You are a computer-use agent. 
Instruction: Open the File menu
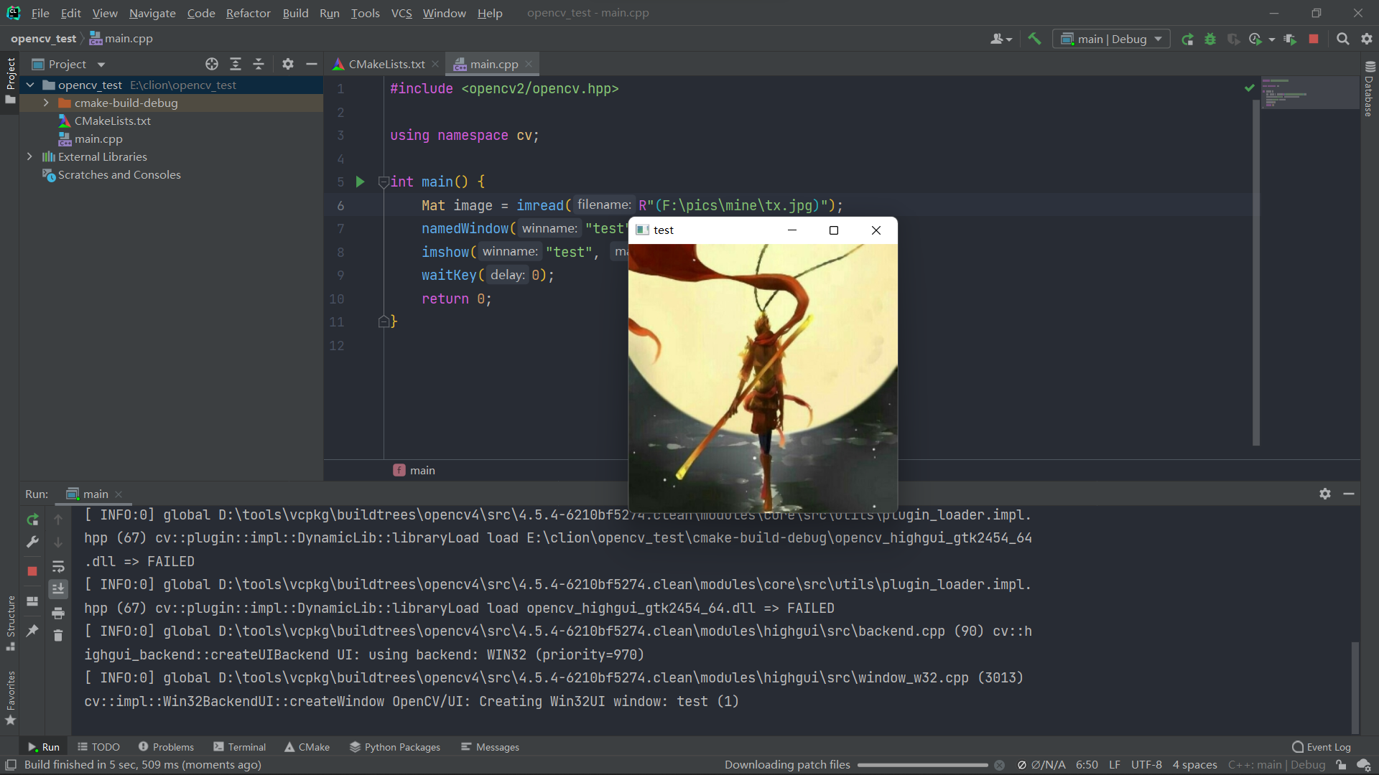(40, 13)
